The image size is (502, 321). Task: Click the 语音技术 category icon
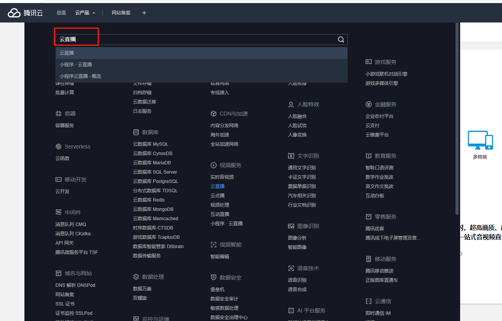coord(291,268)
